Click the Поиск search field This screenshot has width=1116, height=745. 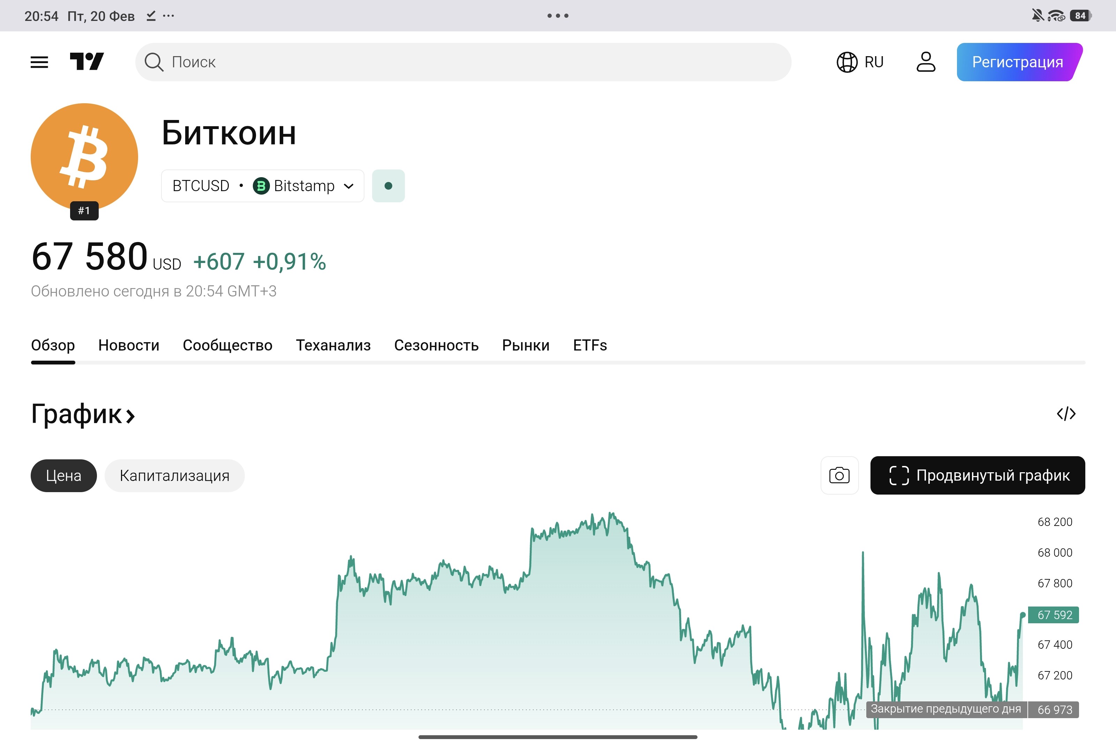coord(463,62)
